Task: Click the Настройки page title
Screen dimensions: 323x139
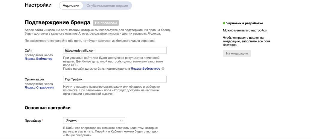Action: coord(38,5)
